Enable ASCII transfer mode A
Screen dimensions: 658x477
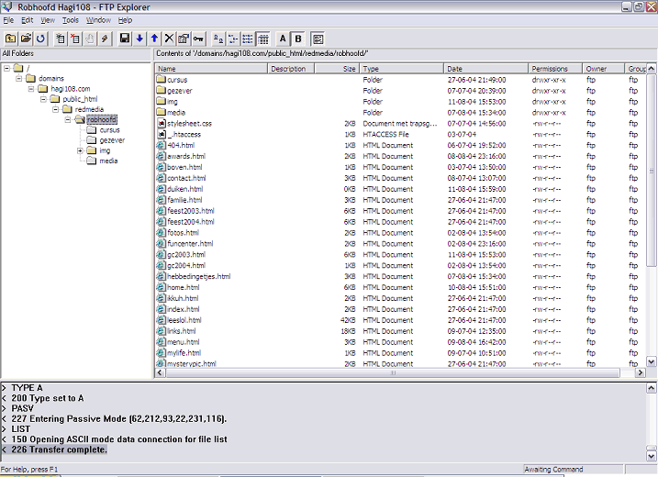(283, 39)
